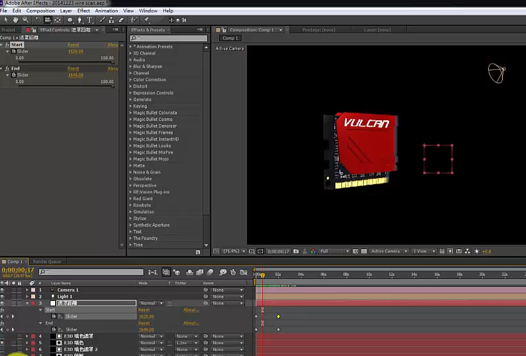Click About link for Start in timeline

[x=191, y=310]
